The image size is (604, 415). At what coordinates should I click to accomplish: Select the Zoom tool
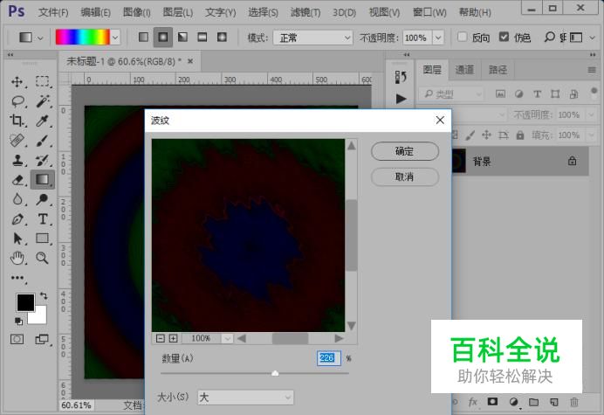tap(43, 258)
